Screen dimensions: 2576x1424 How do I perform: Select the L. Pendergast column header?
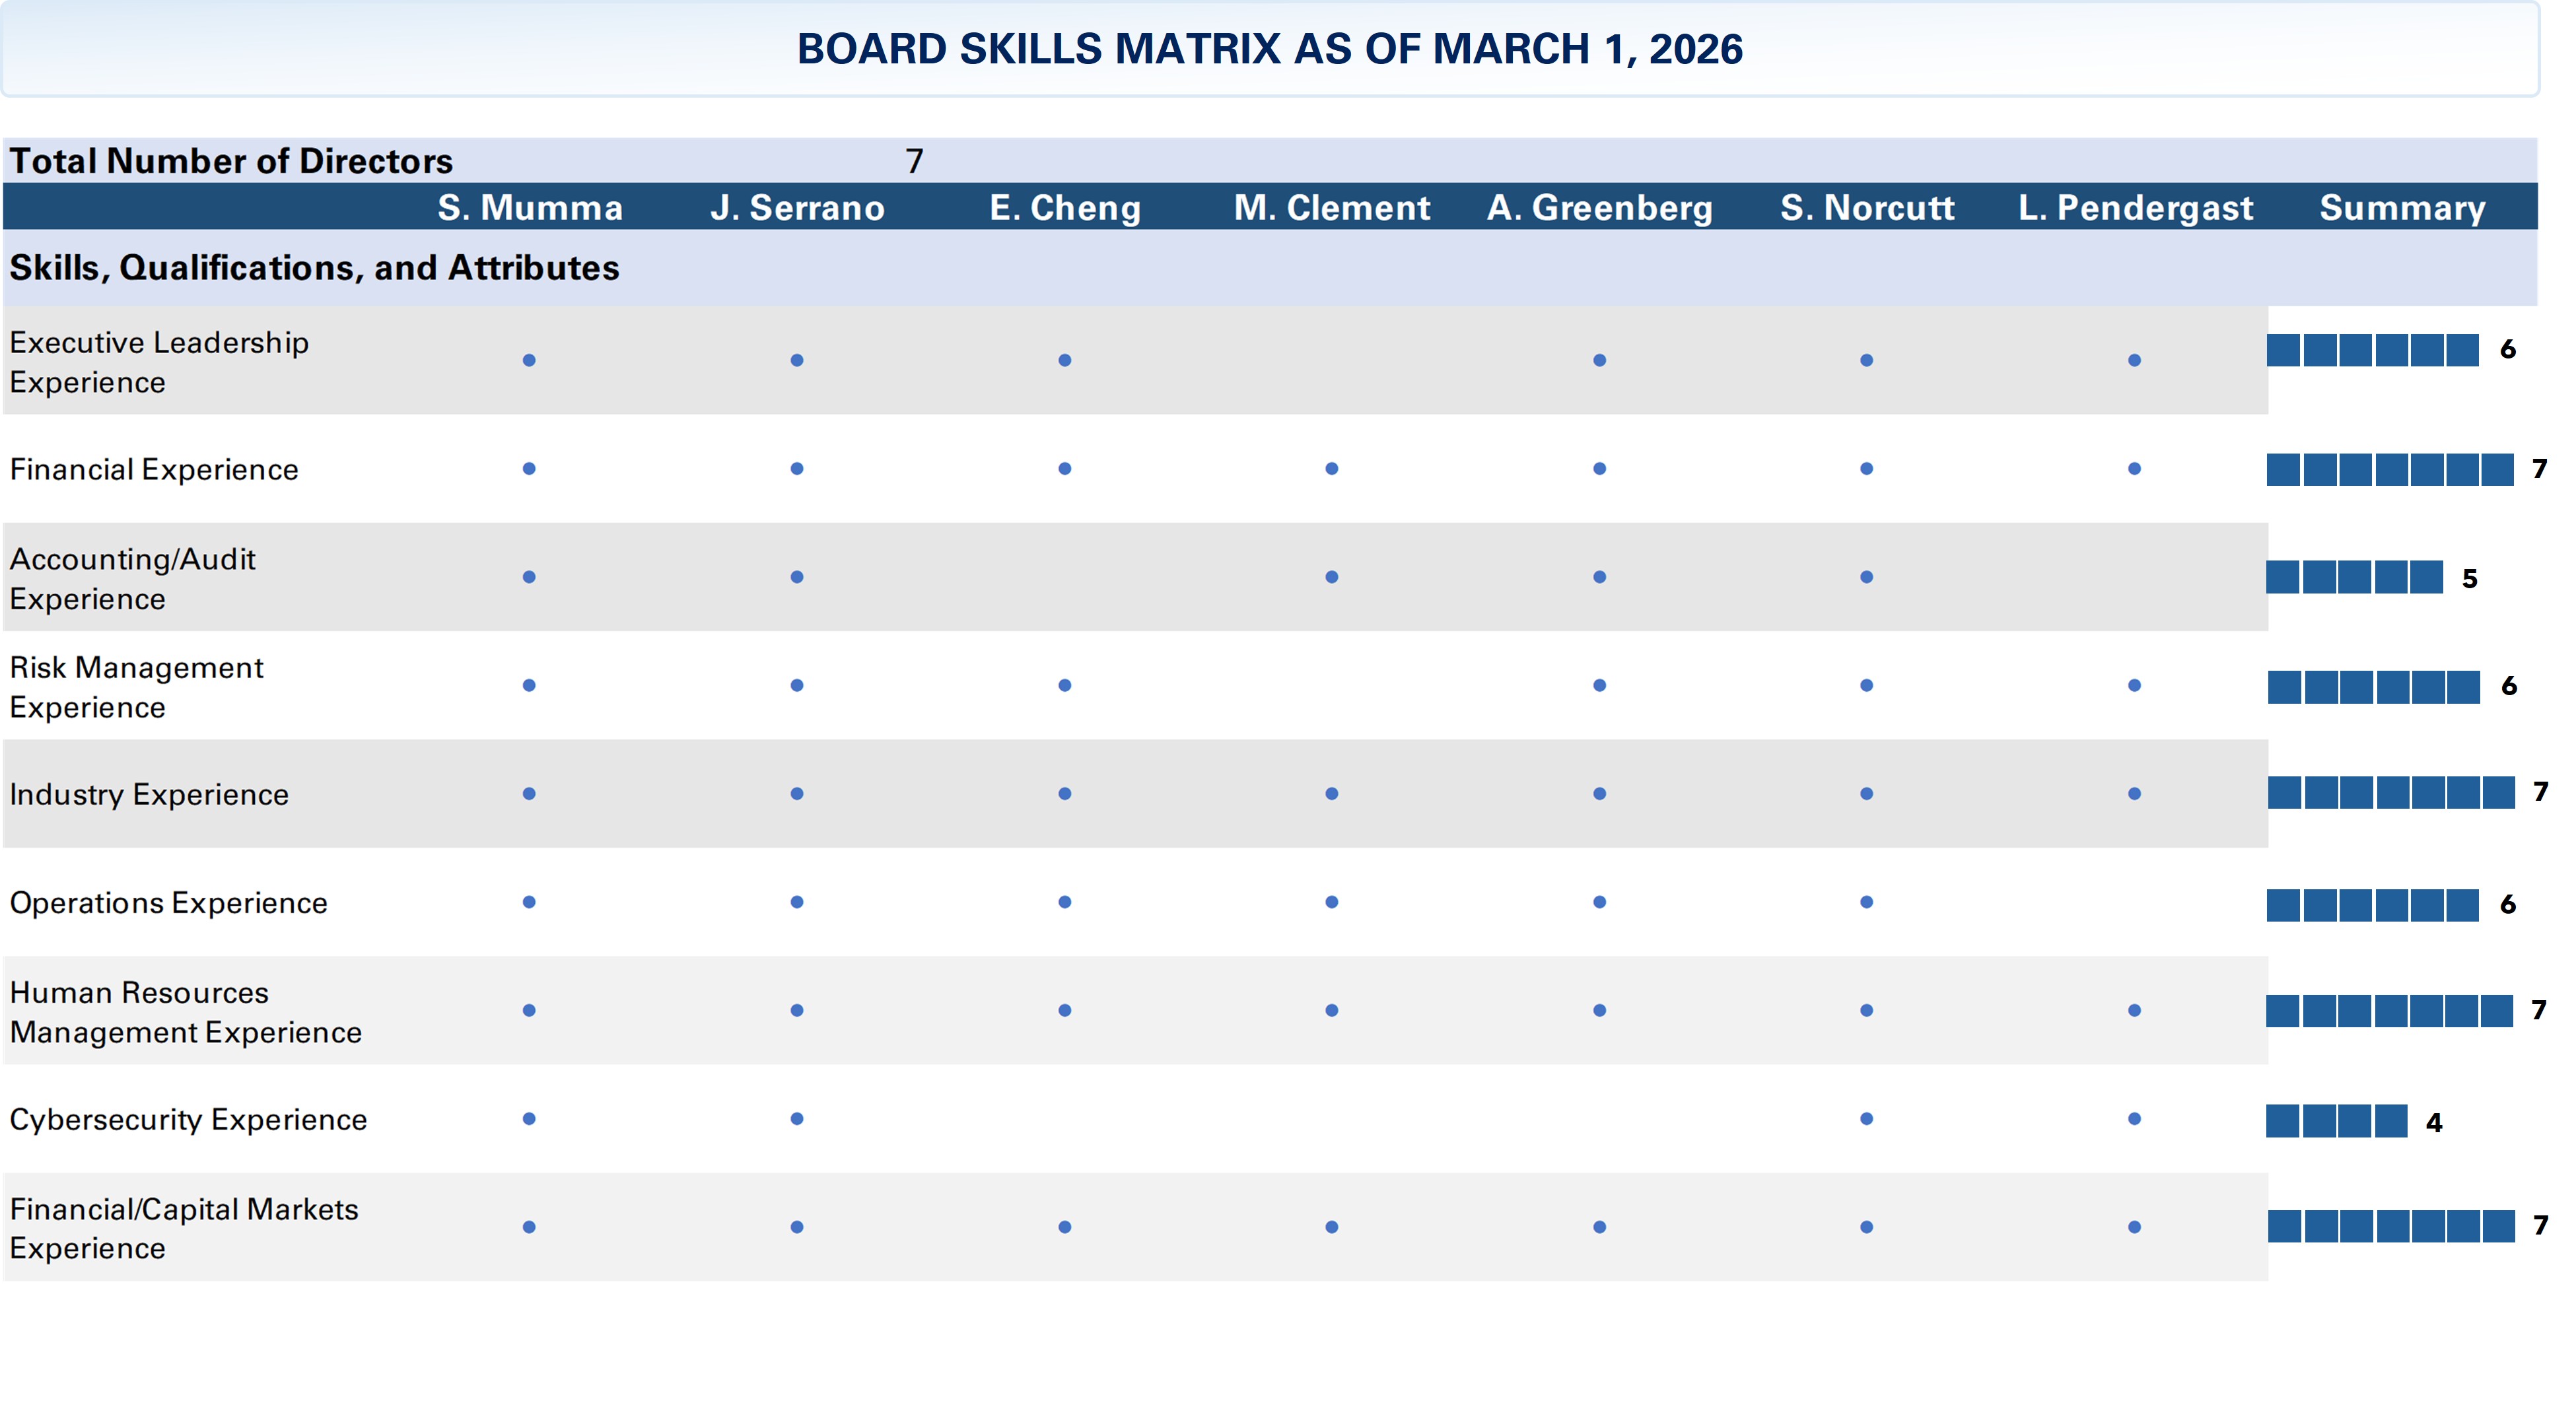tap(2135, 208)
